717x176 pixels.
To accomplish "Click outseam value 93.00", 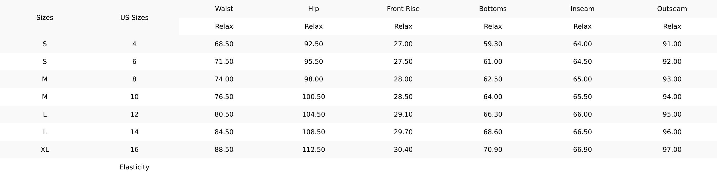I will (x=672, y=79).
